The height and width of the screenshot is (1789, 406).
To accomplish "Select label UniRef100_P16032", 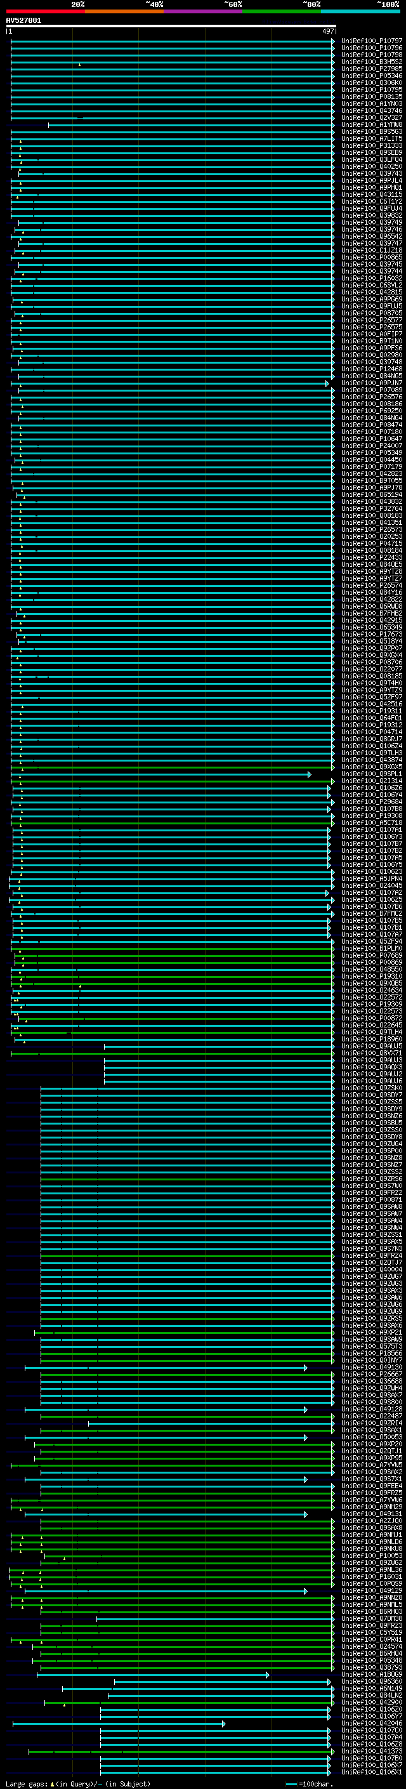I will pos(372,279).
